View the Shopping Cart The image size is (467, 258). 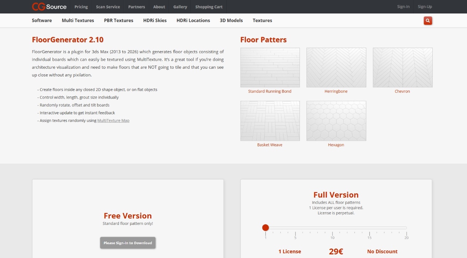pos(209,7)
